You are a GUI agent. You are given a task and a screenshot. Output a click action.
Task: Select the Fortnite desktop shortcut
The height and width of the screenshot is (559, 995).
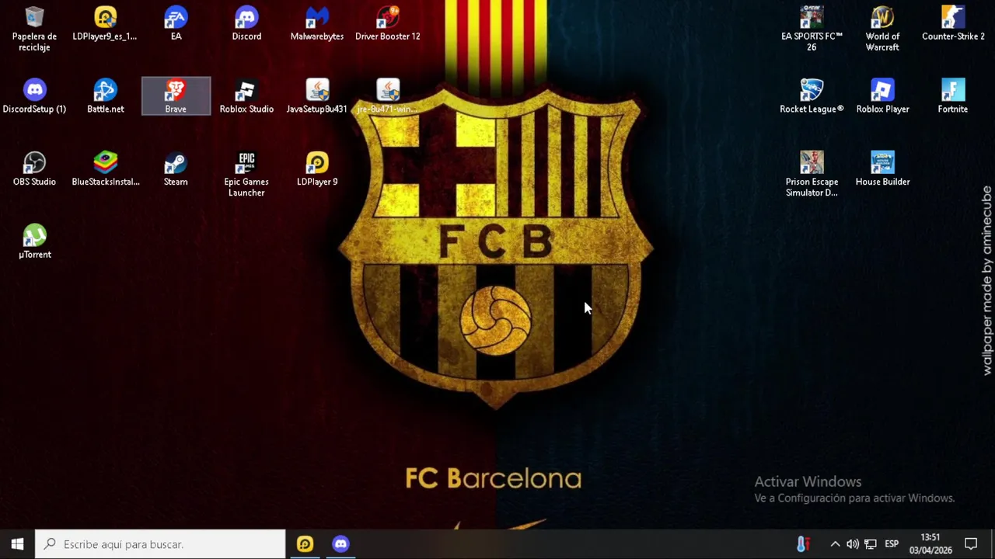click(x=953, y=96)
